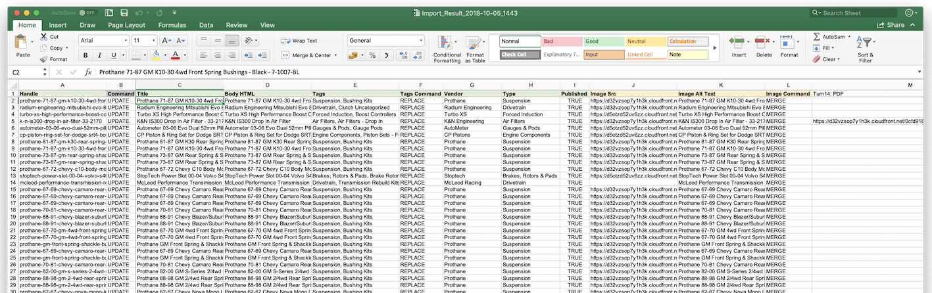Viewport: 932px width, 293px height.
Task: Click the Save icon in title bar
Action: coord(125,12)
